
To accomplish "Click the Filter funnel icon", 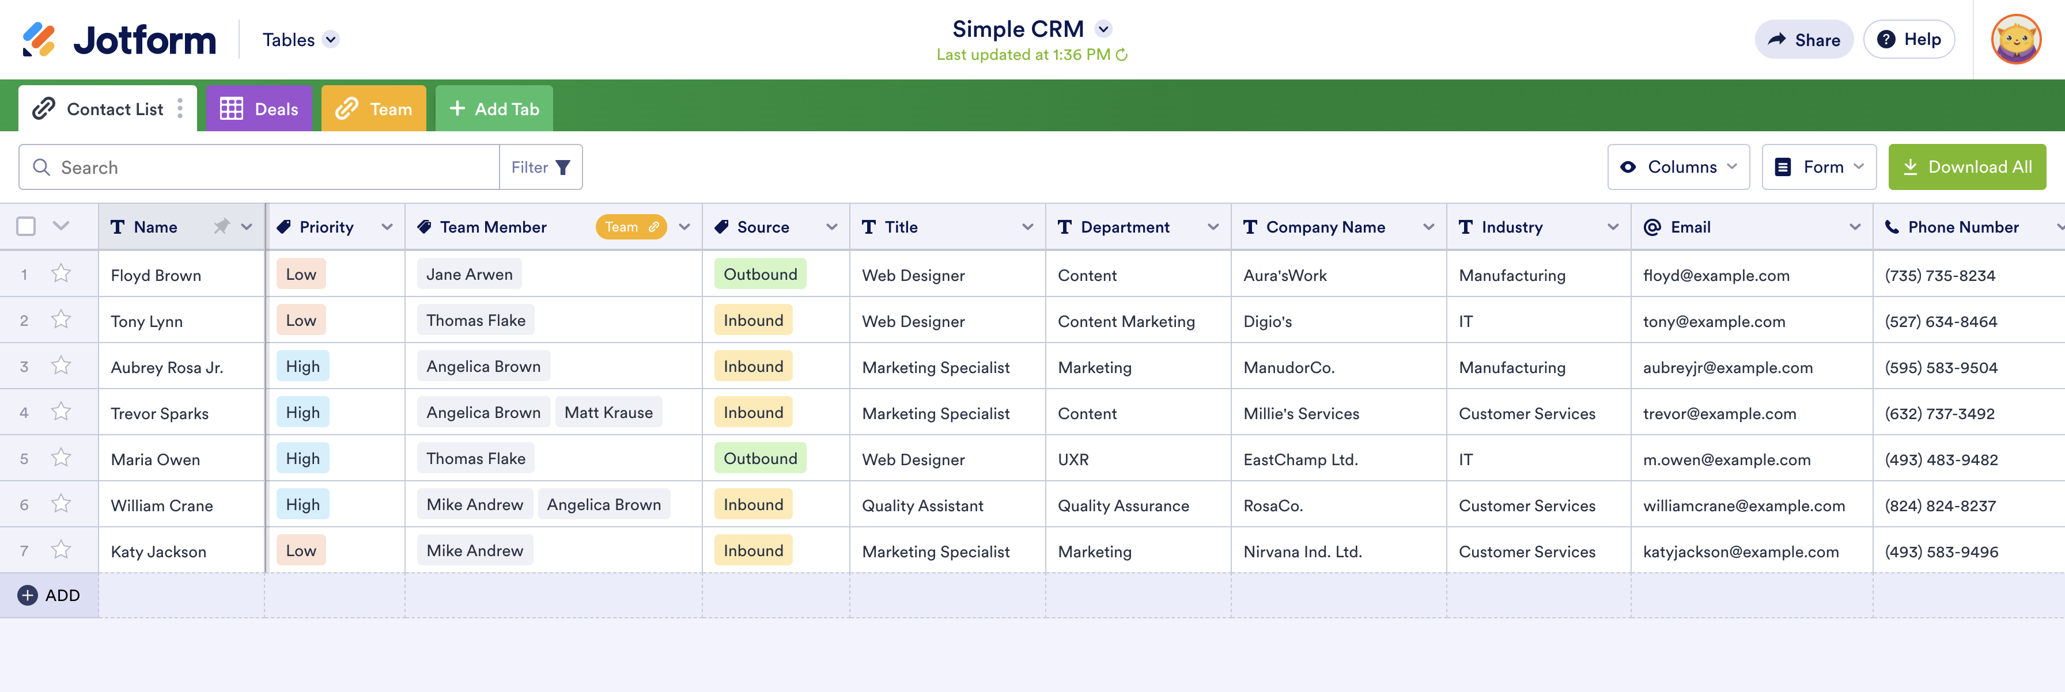I will (x=563, y=168).
